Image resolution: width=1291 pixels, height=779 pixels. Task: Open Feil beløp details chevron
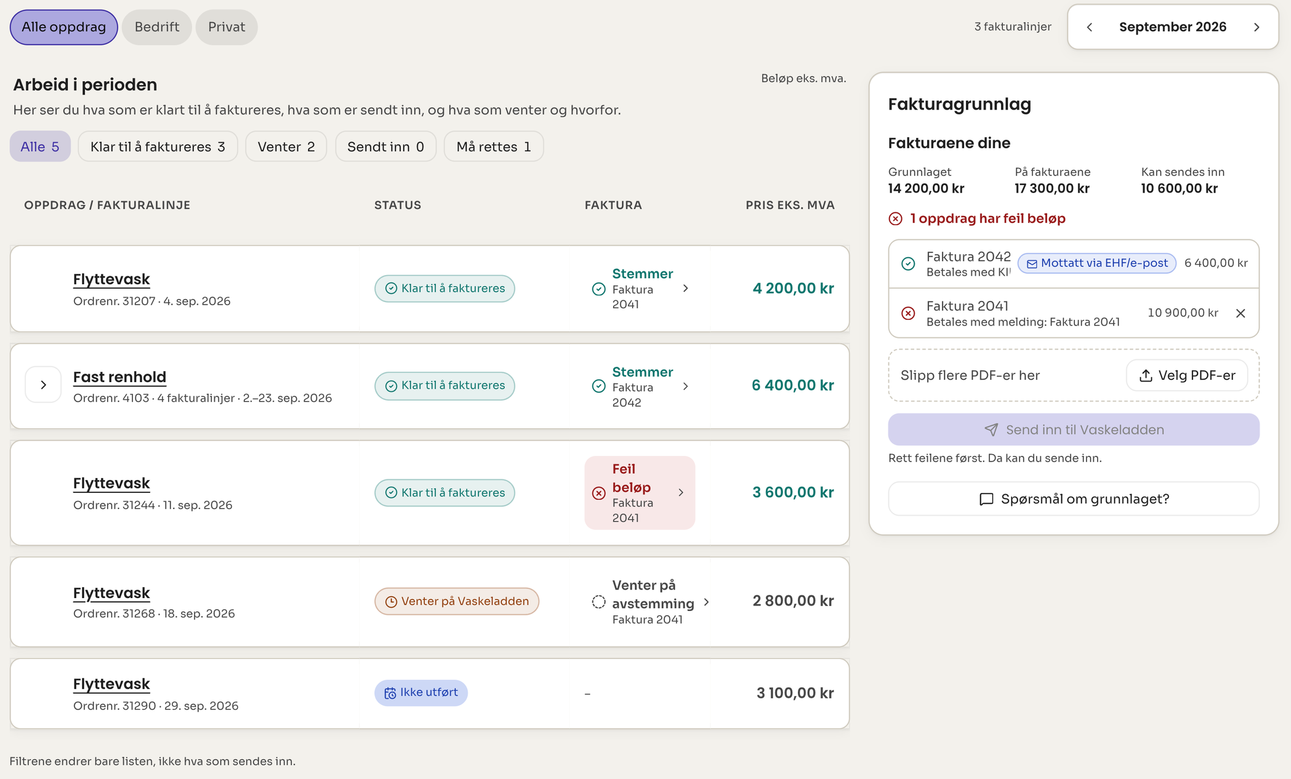click(x=681, y=492)
